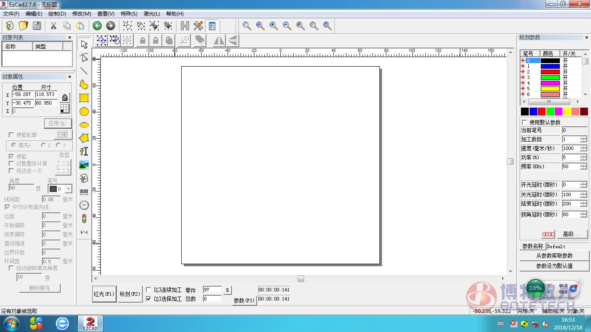The height and width of the screenshot is (332, 591).
Task: Adjust the 频率(KHz) spinner arrows
Action: (x=584, y=166)
